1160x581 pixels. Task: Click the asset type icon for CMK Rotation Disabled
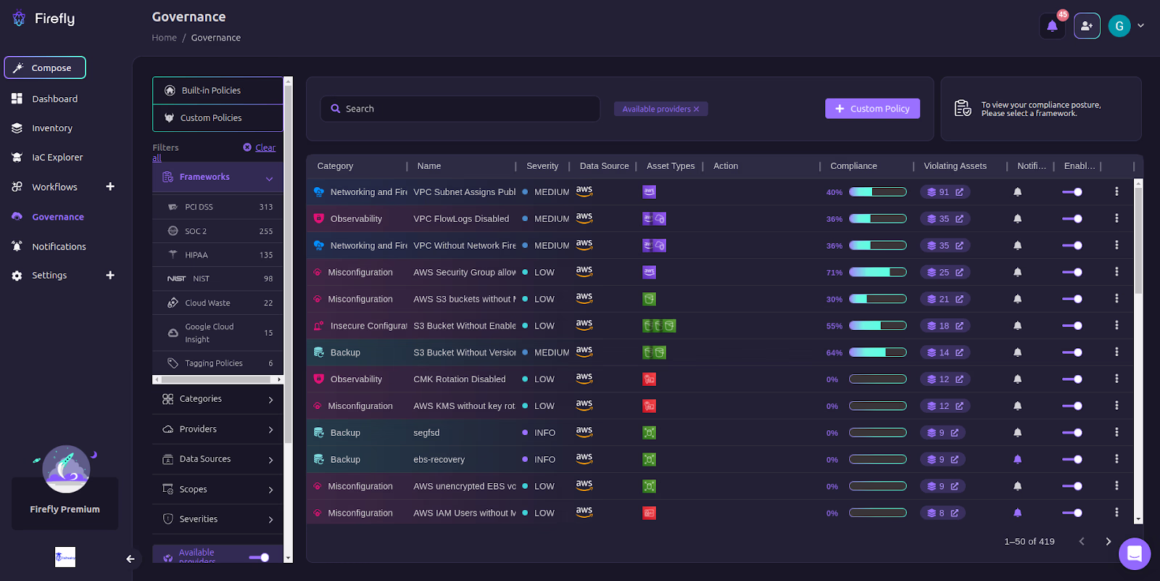[649, 379]
